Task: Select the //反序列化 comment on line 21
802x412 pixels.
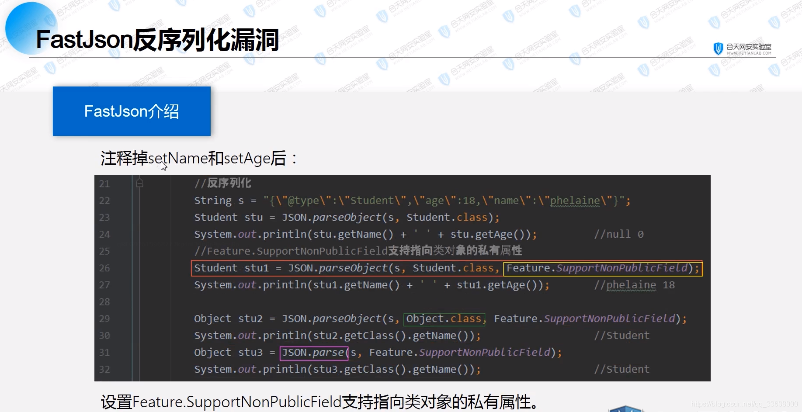Action: pos(223,183)
